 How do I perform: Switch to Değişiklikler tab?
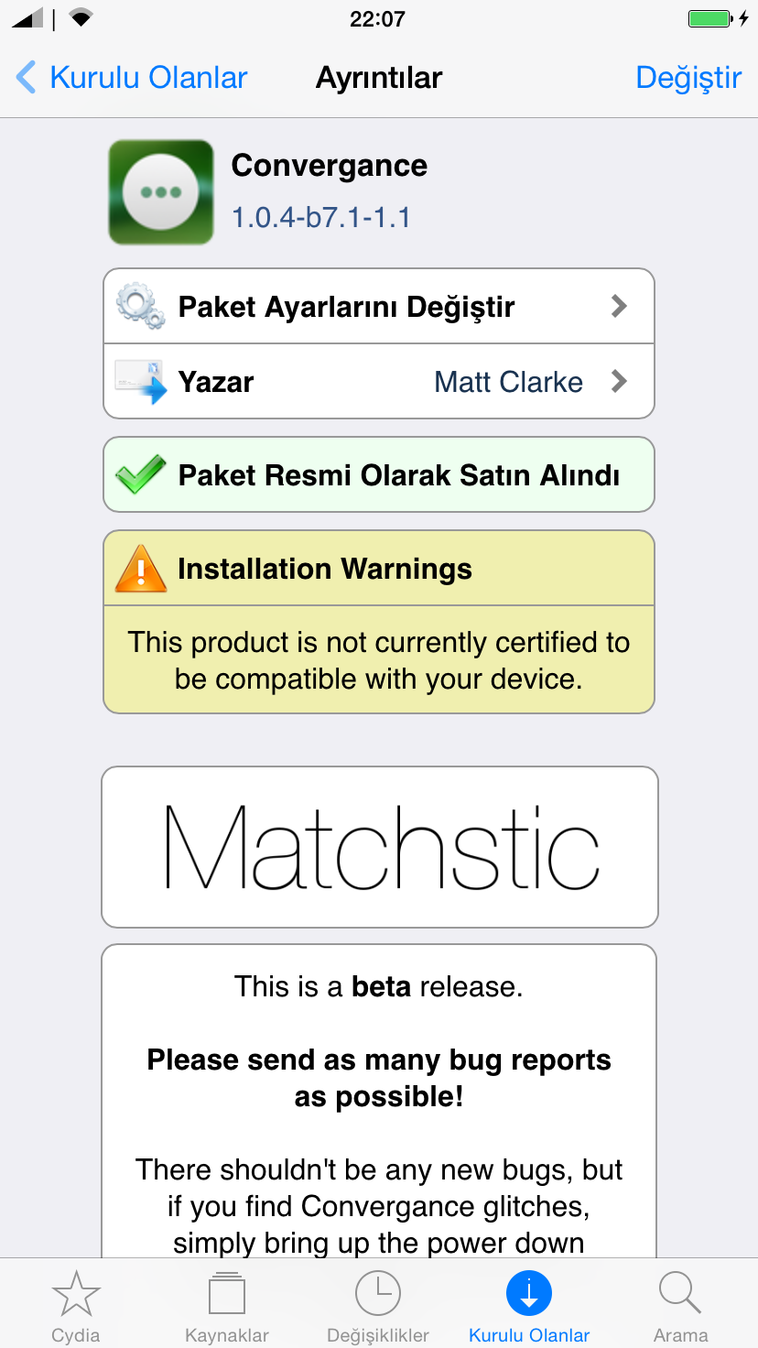click(x=378, y=1306)
